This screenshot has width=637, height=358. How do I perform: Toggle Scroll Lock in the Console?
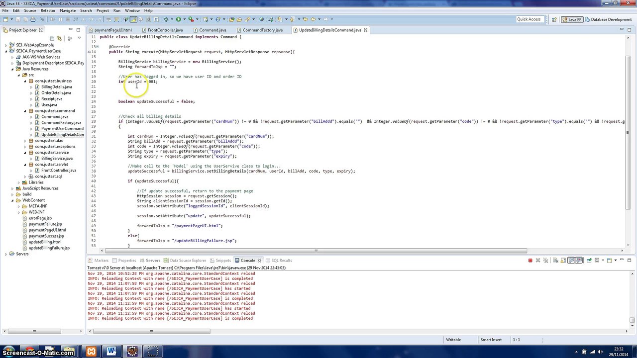click(563, 260)
